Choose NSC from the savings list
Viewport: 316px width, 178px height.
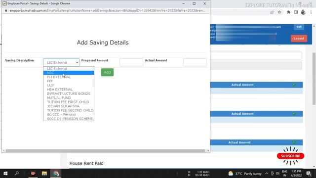click(69, 73)
